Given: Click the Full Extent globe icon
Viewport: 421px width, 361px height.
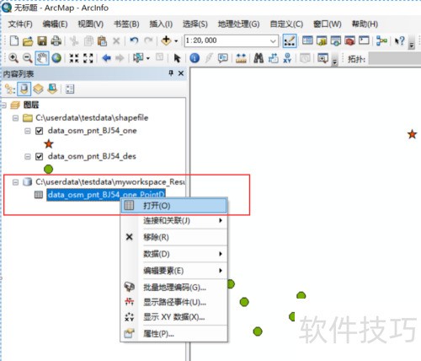Looking at the screenshot, I should pos(56,58).
